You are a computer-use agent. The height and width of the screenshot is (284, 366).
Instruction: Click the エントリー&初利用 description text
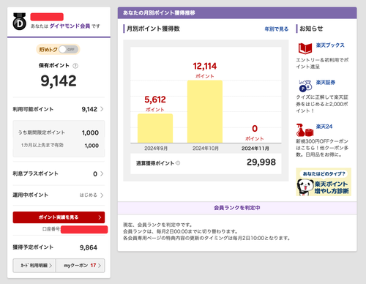[322, 63]
